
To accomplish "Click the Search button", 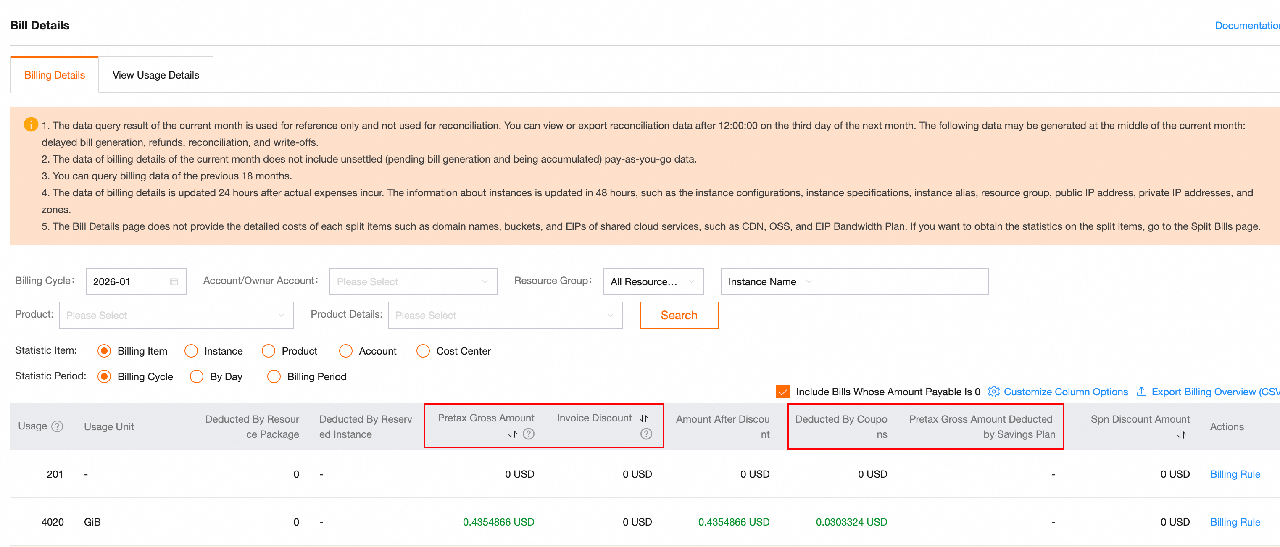I will [678, 315].
